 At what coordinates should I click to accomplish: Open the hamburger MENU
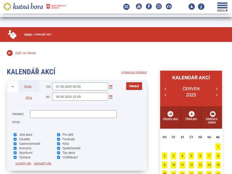pyautogui.click(x=222, y=7)
